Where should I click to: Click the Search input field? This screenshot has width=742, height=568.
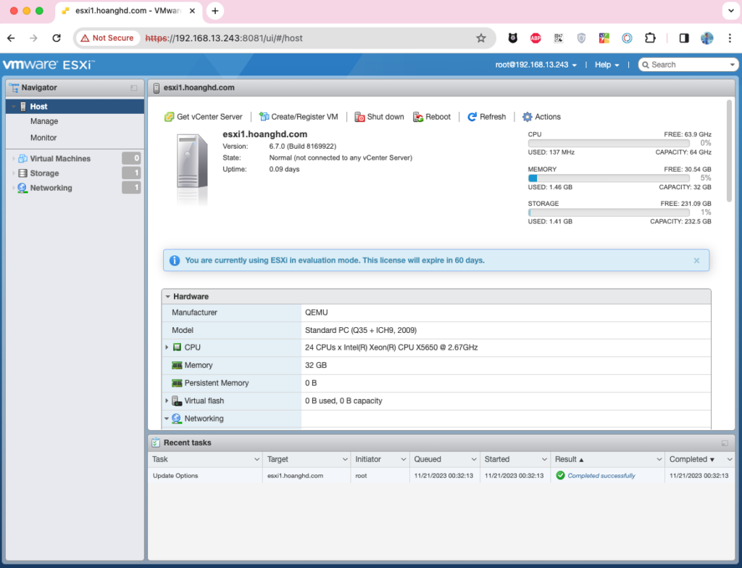click(688, 65)
